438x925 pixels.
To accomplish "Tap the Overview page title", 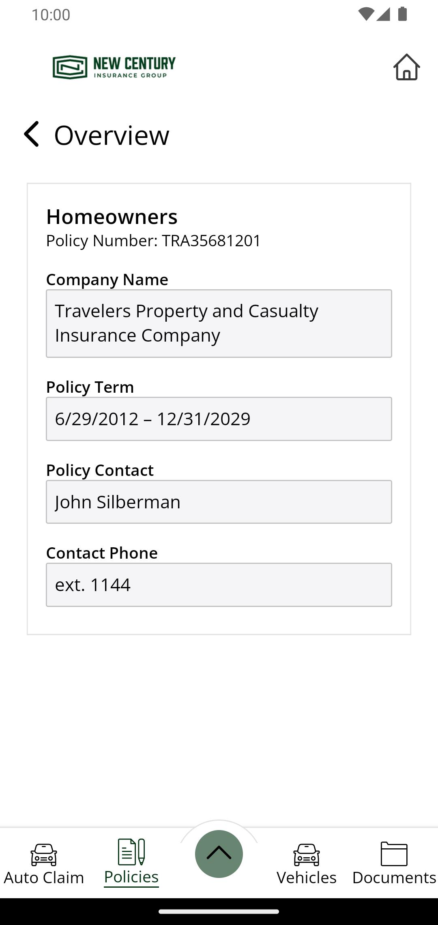I will (x=112, y=135).
